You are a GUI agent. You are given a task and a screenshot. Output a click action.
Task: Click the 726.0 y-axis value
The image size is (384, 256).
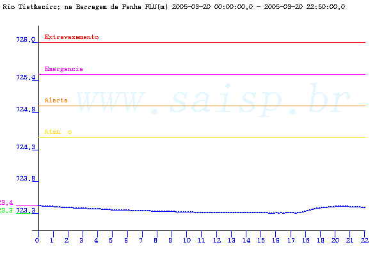(26, 40)
